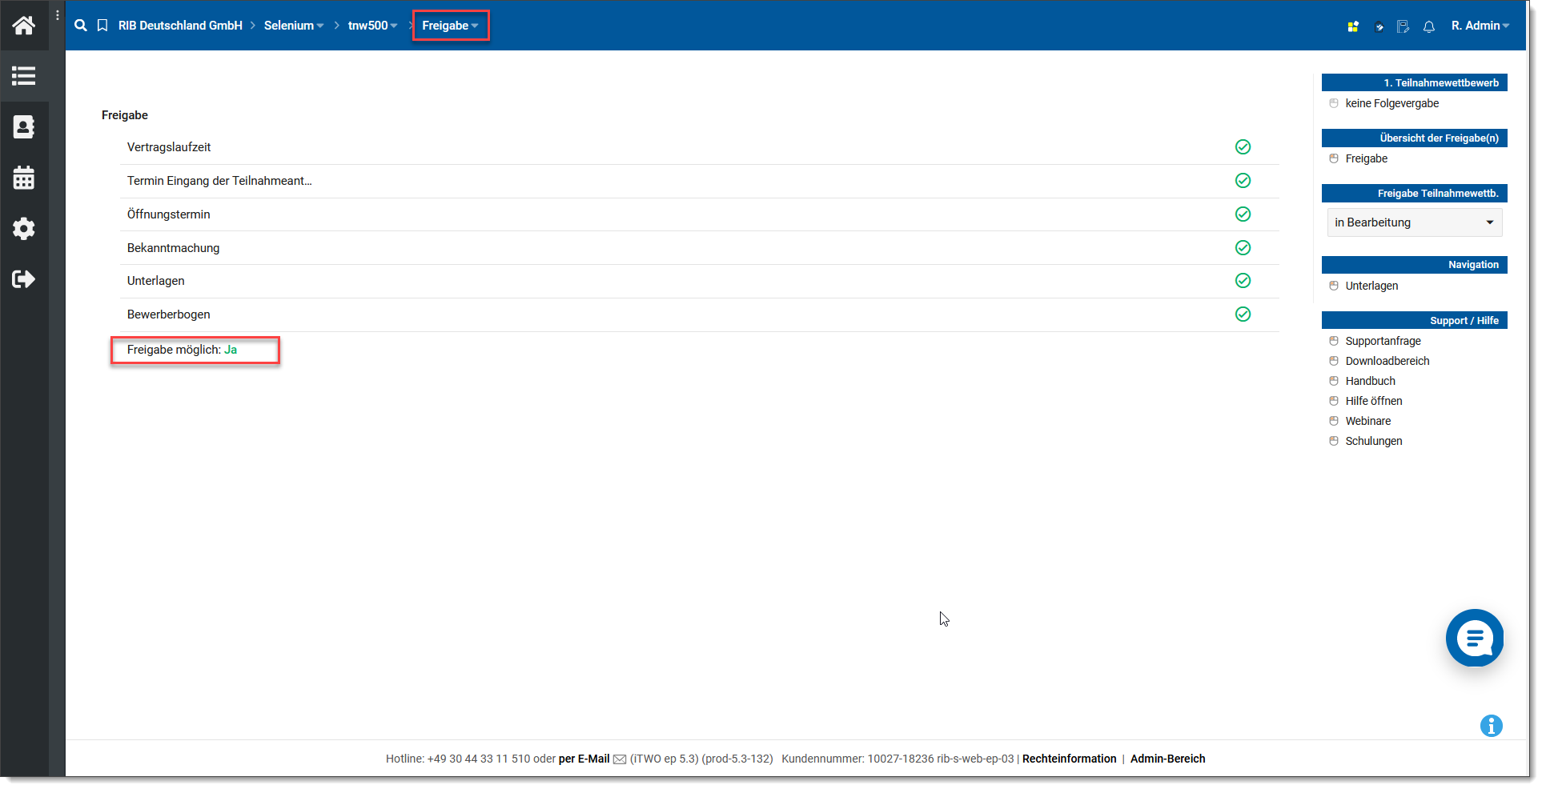Open the R. Admin user menu

pyautogui.click(x=1480, y=26)
